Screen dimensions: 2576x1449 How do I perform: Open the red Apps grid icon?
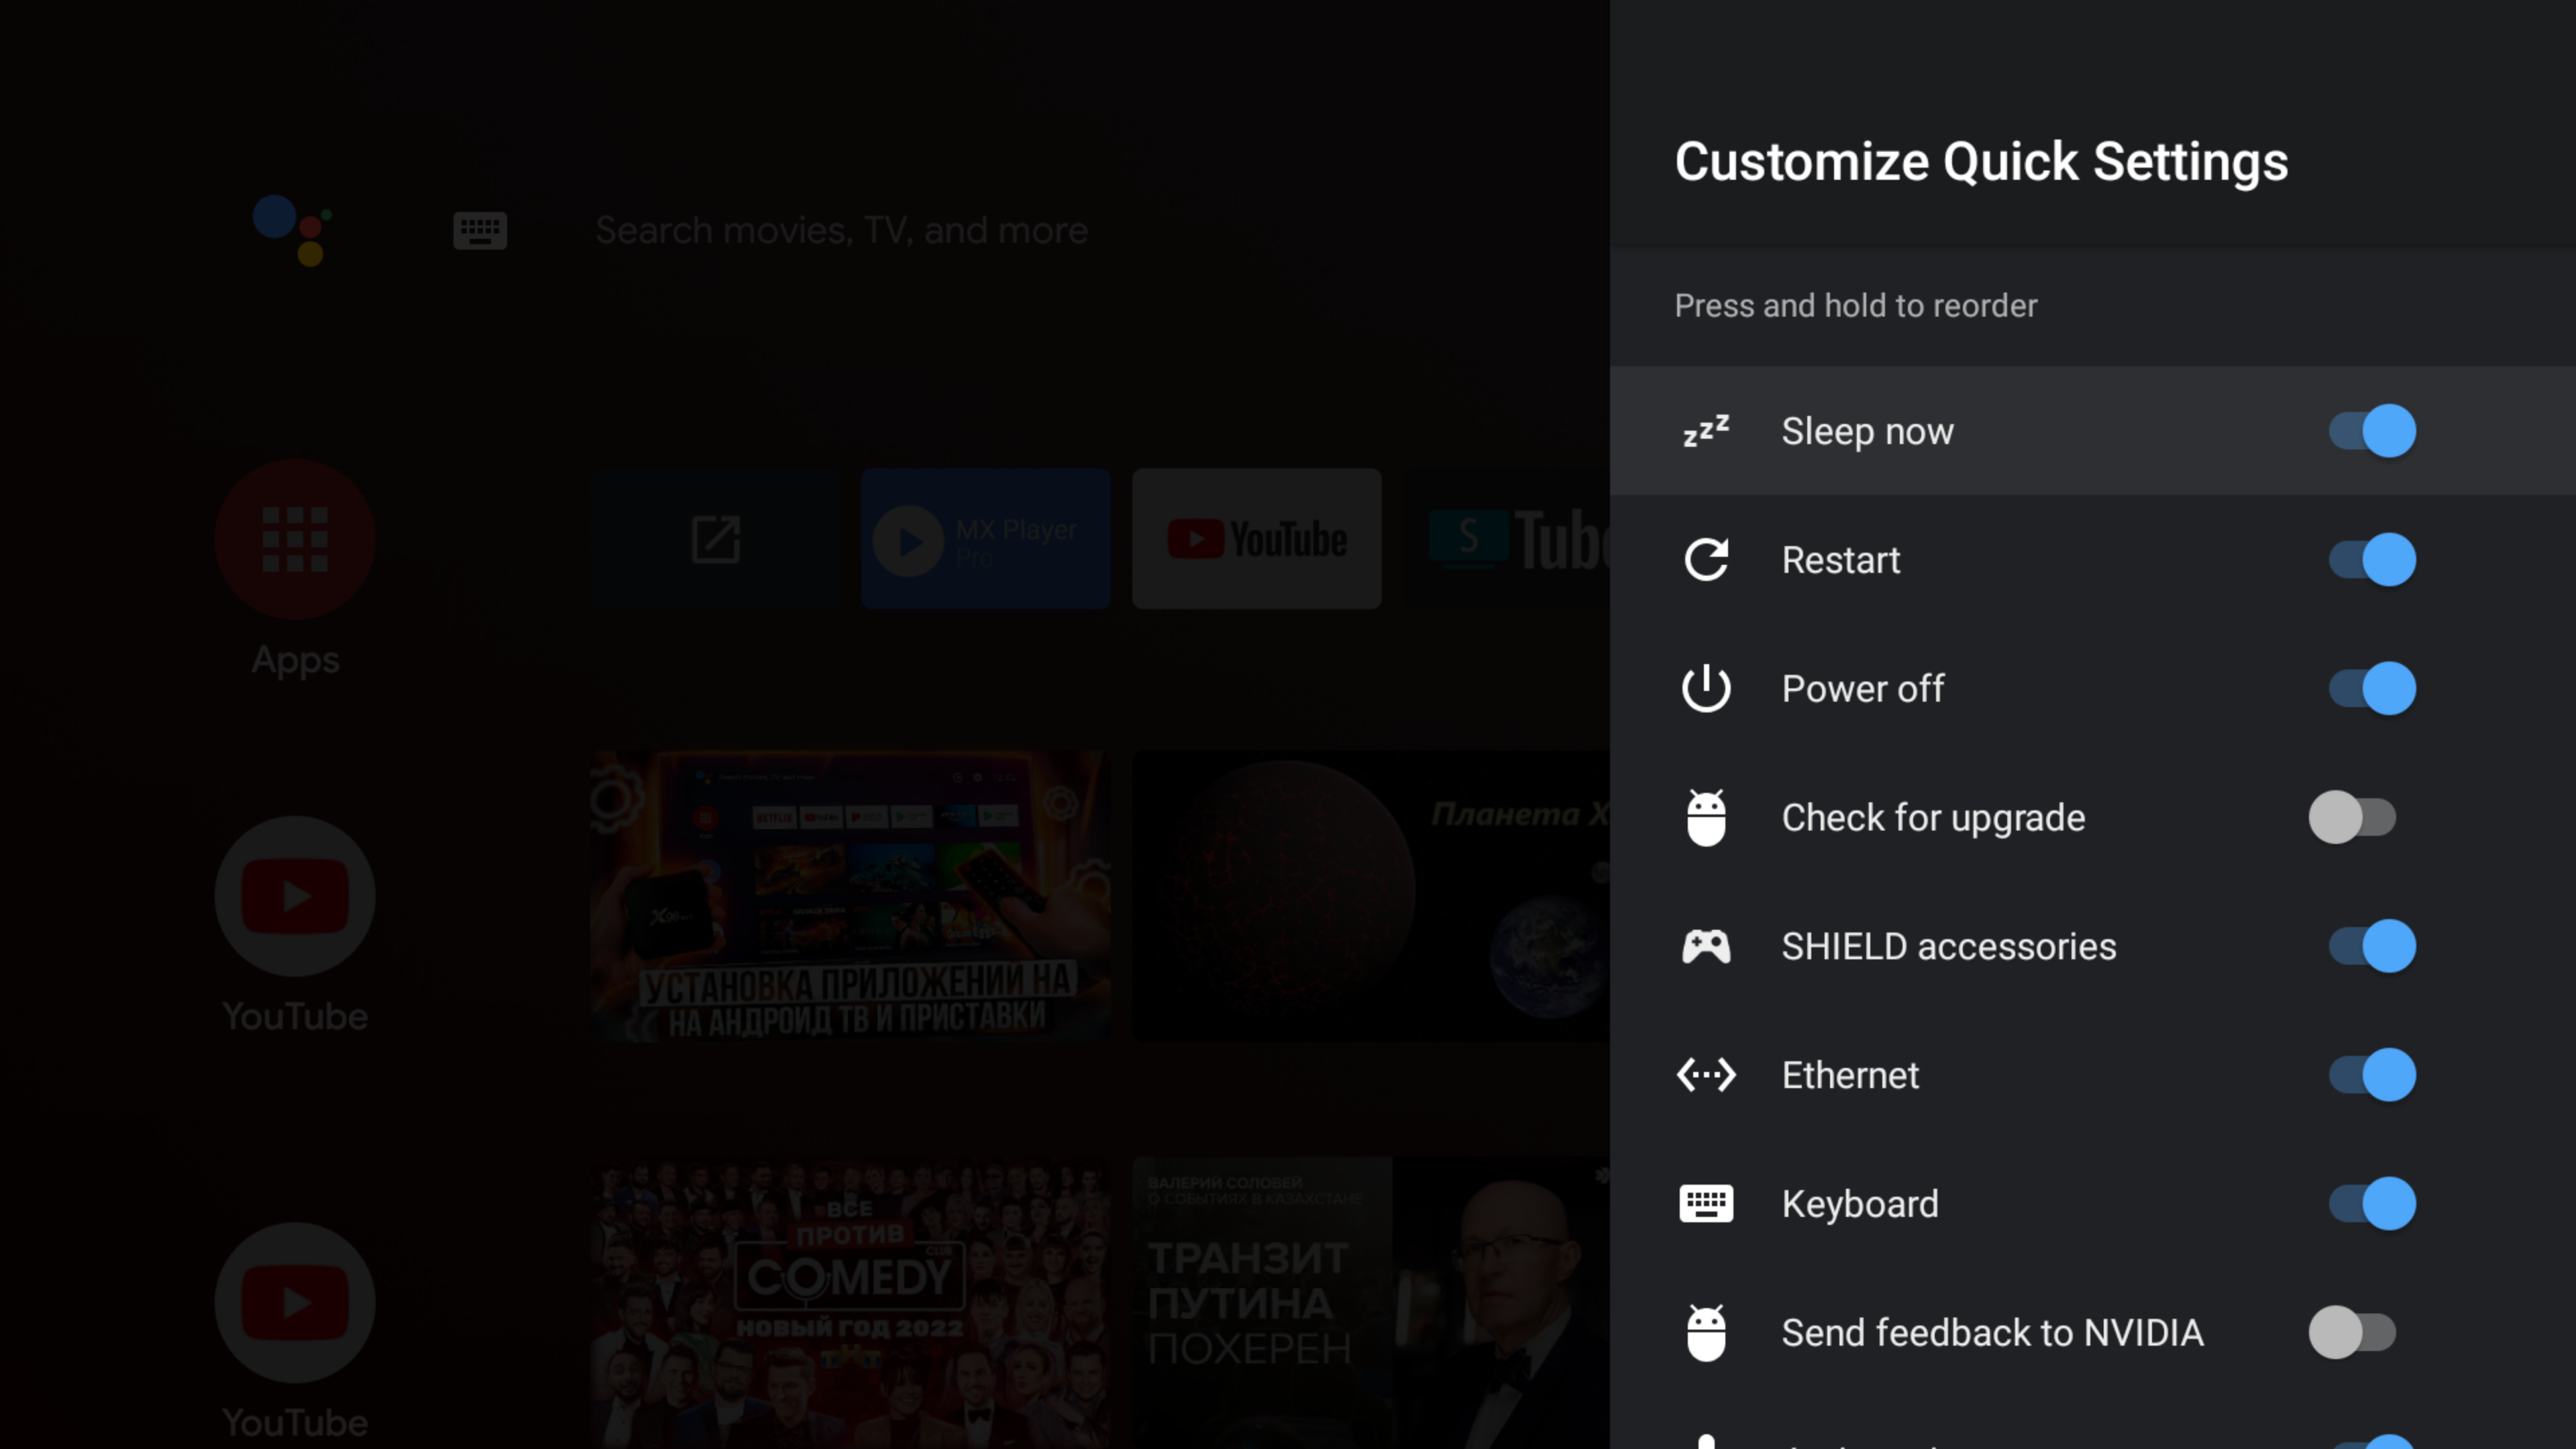pos(295,539)
